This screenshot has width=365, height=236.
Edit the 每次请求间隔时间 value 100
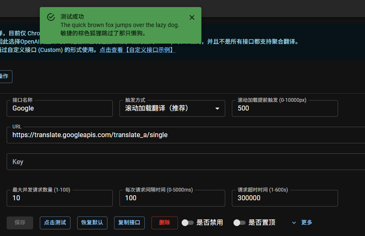tap(172, 198)
